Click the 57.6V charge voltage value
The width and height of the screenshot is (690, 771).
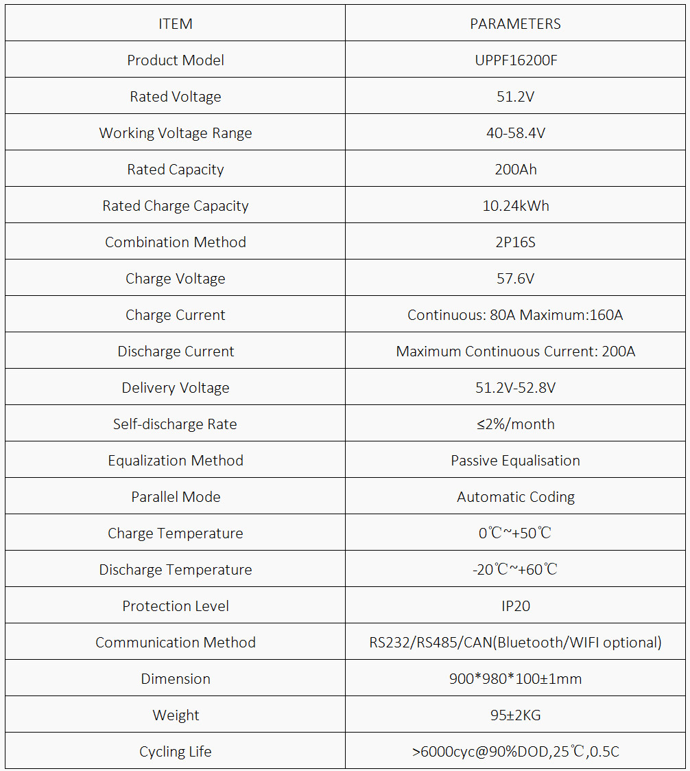point(515,279)
